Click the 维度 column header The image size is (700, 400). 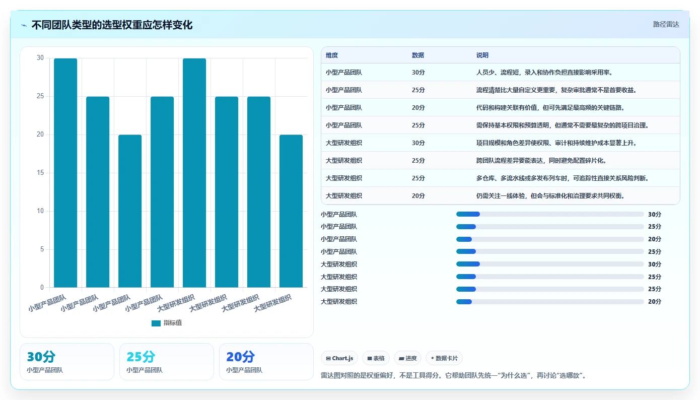click(x=332, y=55)
